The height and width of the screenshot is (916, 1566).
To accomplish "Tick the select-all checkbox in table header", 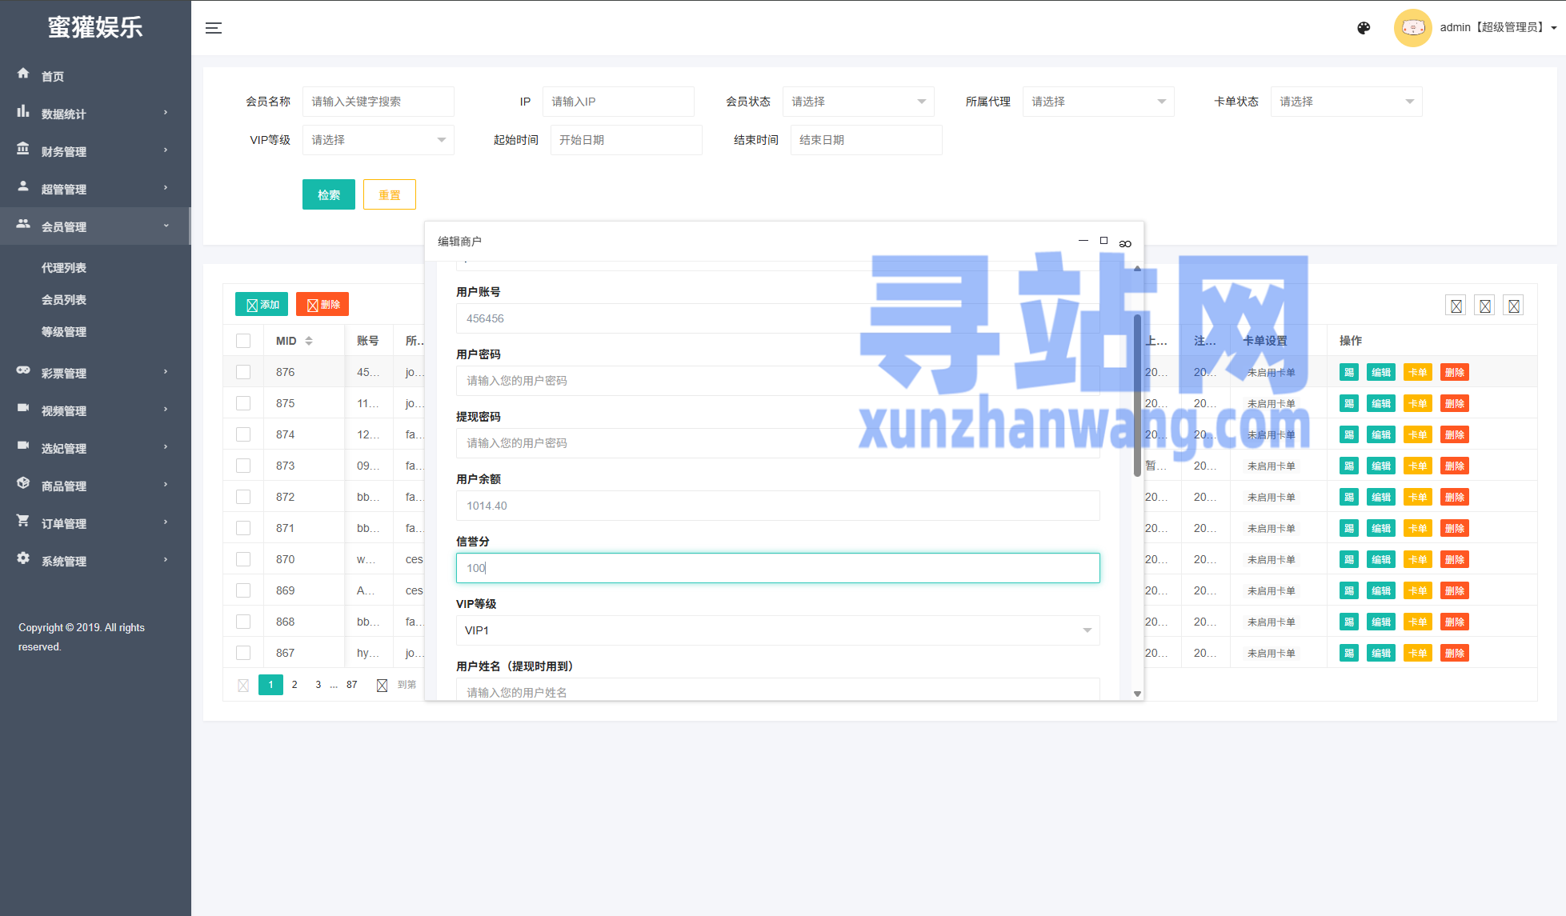I will [x=243, y=341].
